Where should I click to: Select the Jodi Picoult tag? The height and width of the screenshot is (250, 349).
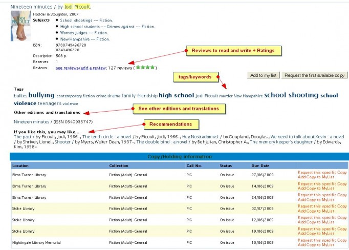(207, 96)
